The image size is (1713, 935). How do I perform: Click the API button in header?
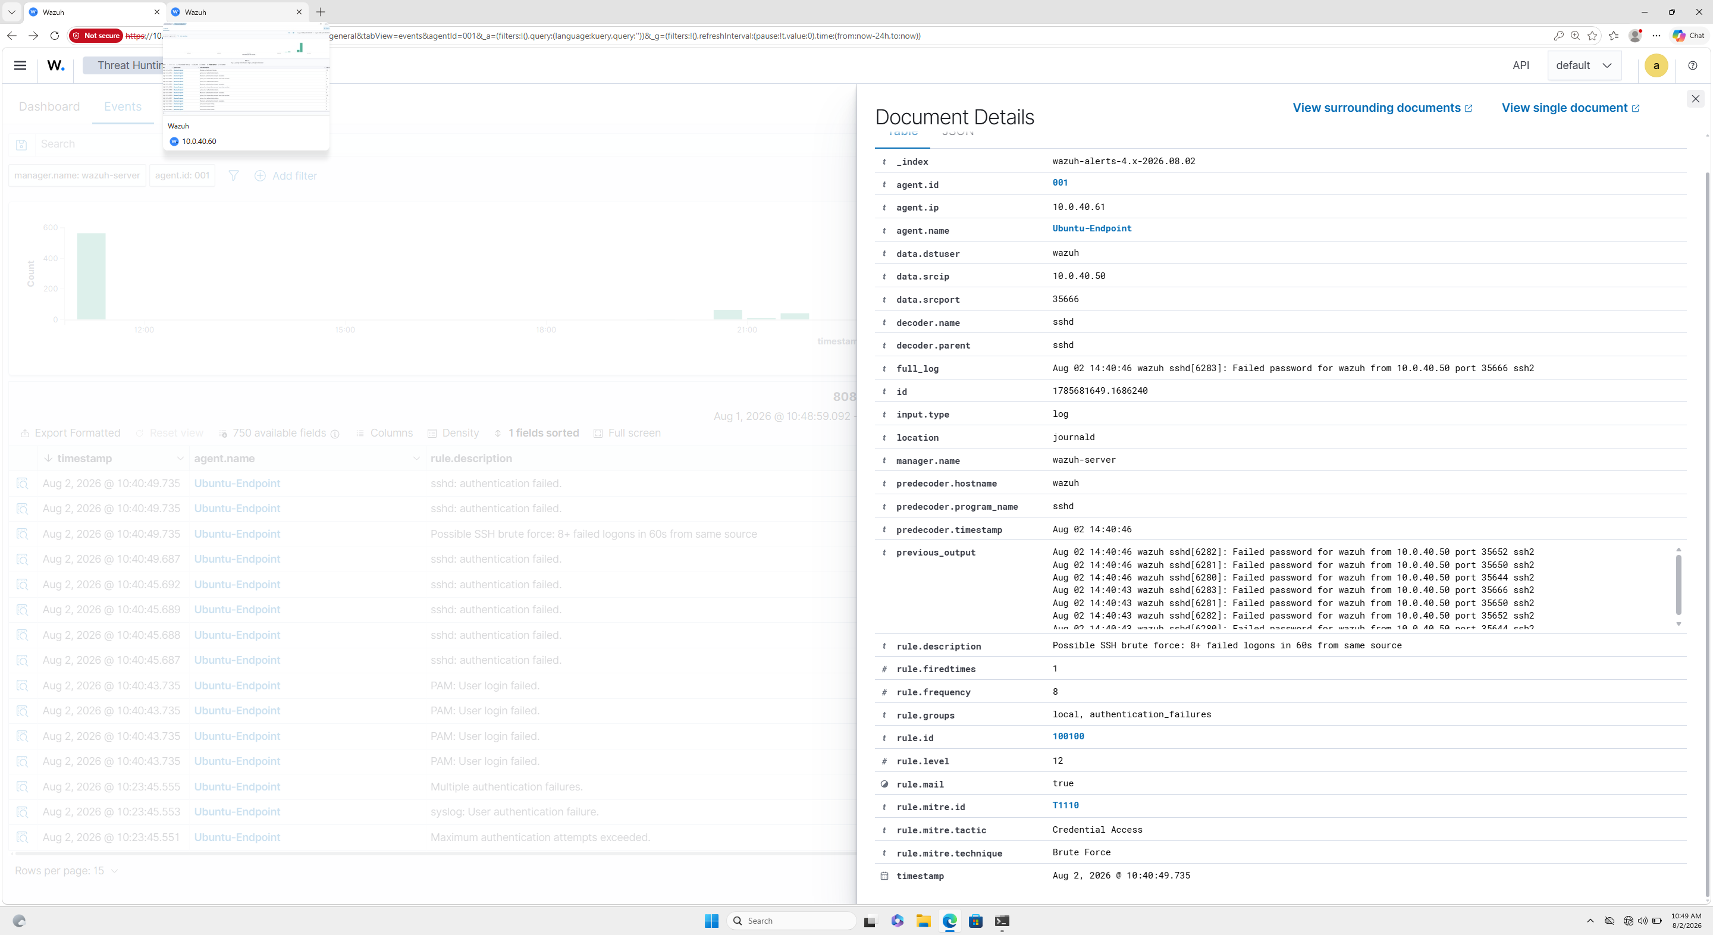pyautogui.click(x=1521, y=65)
